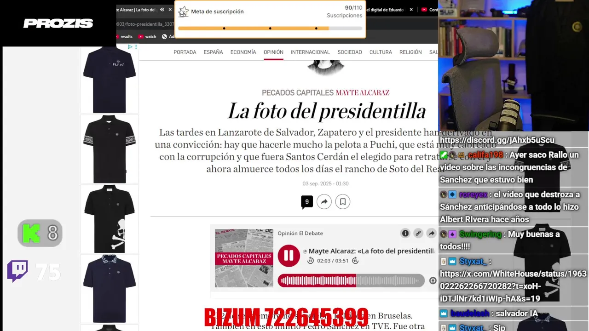Image resolution: width=589 pixels, height=331 pixels.
Task: Switch to the YouTube browser tab
Action: tap(429, 10)
